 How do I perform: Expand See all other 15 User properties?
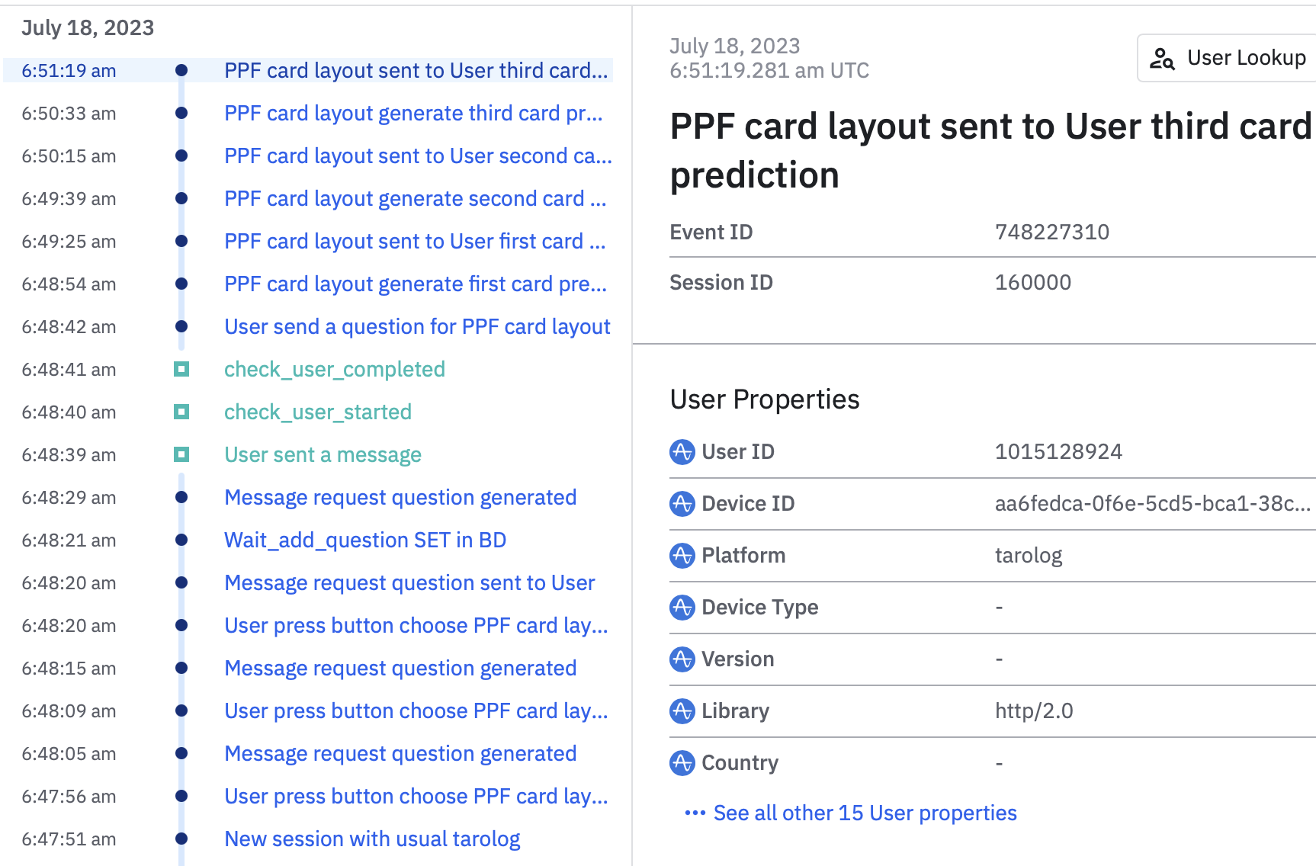tap(864, 813)
